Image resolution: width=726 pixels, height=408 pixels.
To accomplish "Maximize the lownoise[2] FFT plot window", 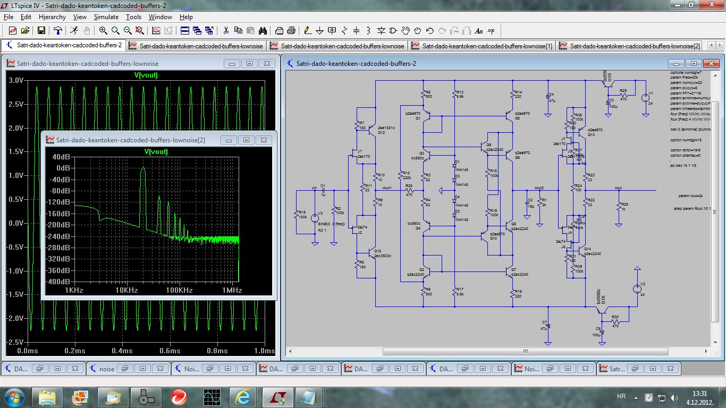I will (x=246, y=140).
